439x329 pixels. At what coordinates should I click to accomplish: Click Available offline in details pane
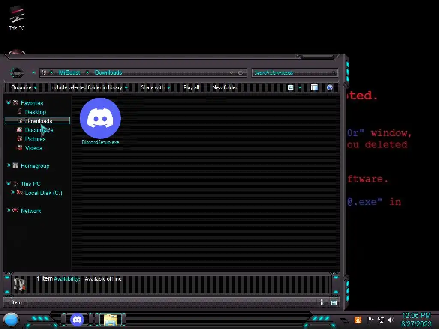click(x=103, y=279)
